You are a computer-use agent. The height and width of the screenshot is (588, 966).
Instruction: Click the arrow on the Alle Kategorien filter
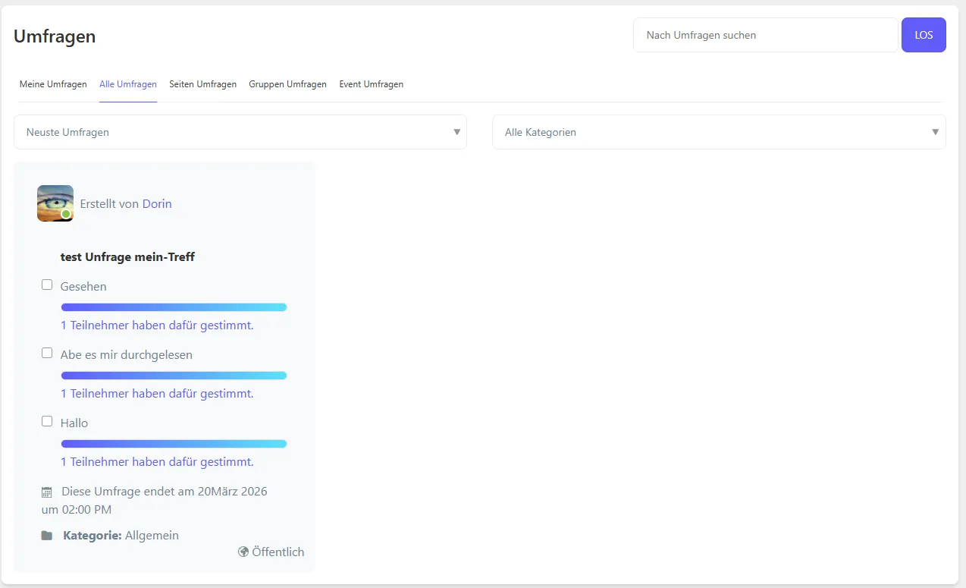[x=935, y=132]
